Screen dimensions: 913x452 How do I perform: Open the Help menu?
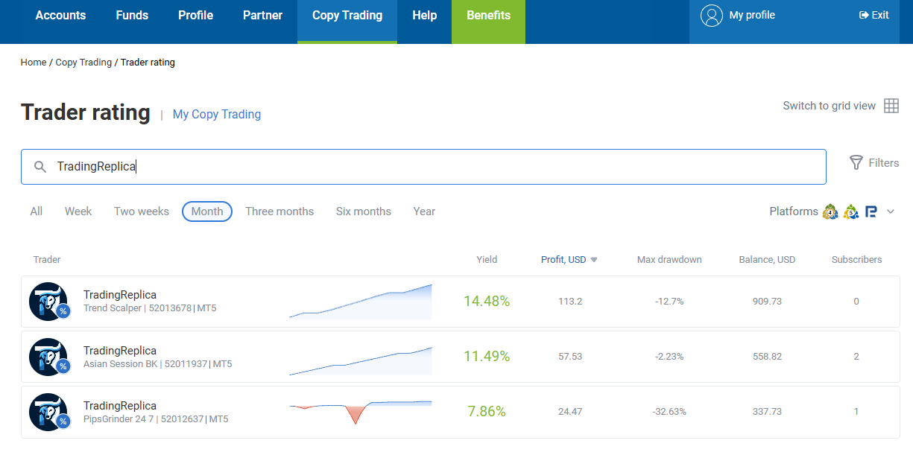(x=424, y=15)
